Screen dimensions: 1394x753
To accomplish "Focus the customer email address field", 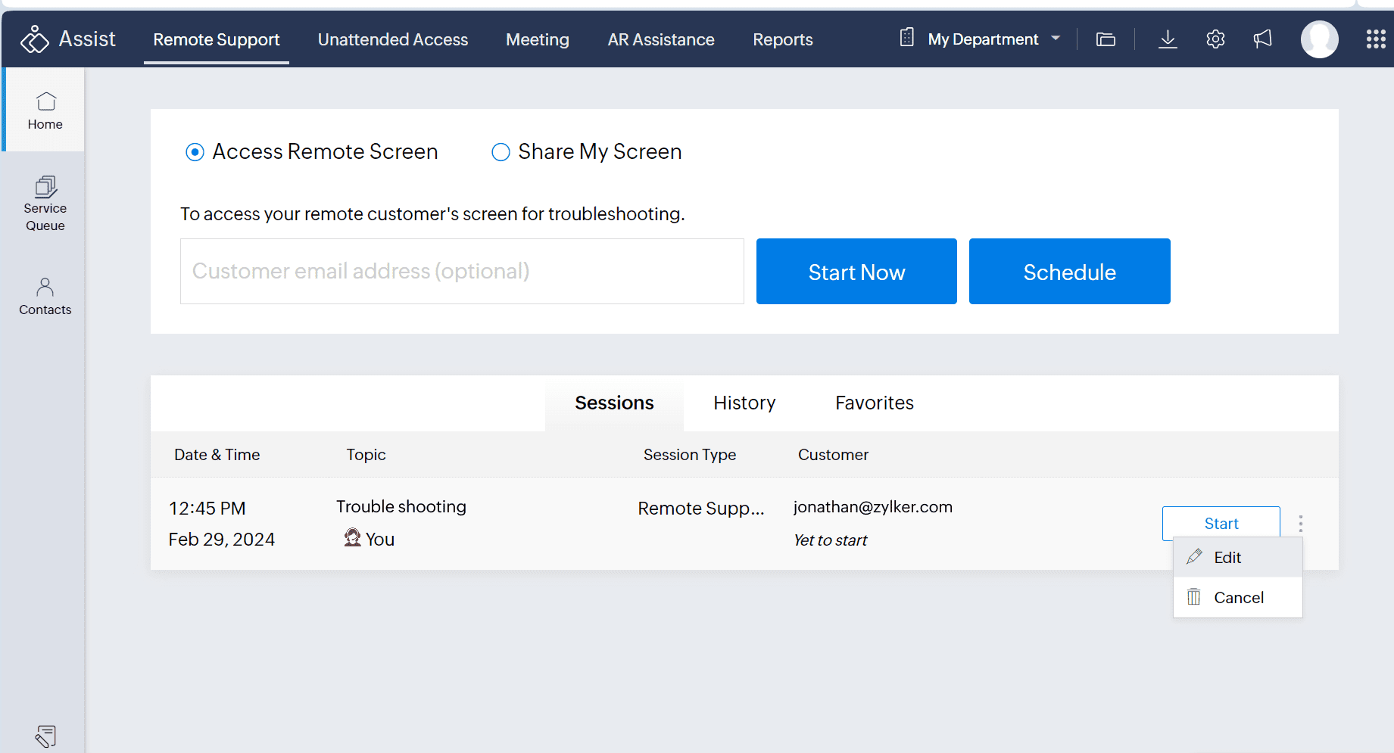I will [x=462, y=272].
